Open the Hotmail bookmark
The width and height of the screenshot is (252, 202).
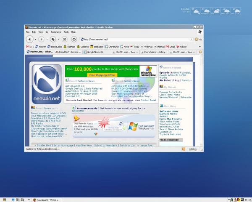pyautogui.click(x=159, y=47)
